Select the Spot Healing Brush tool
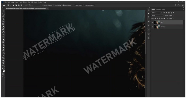 [3, 29]
